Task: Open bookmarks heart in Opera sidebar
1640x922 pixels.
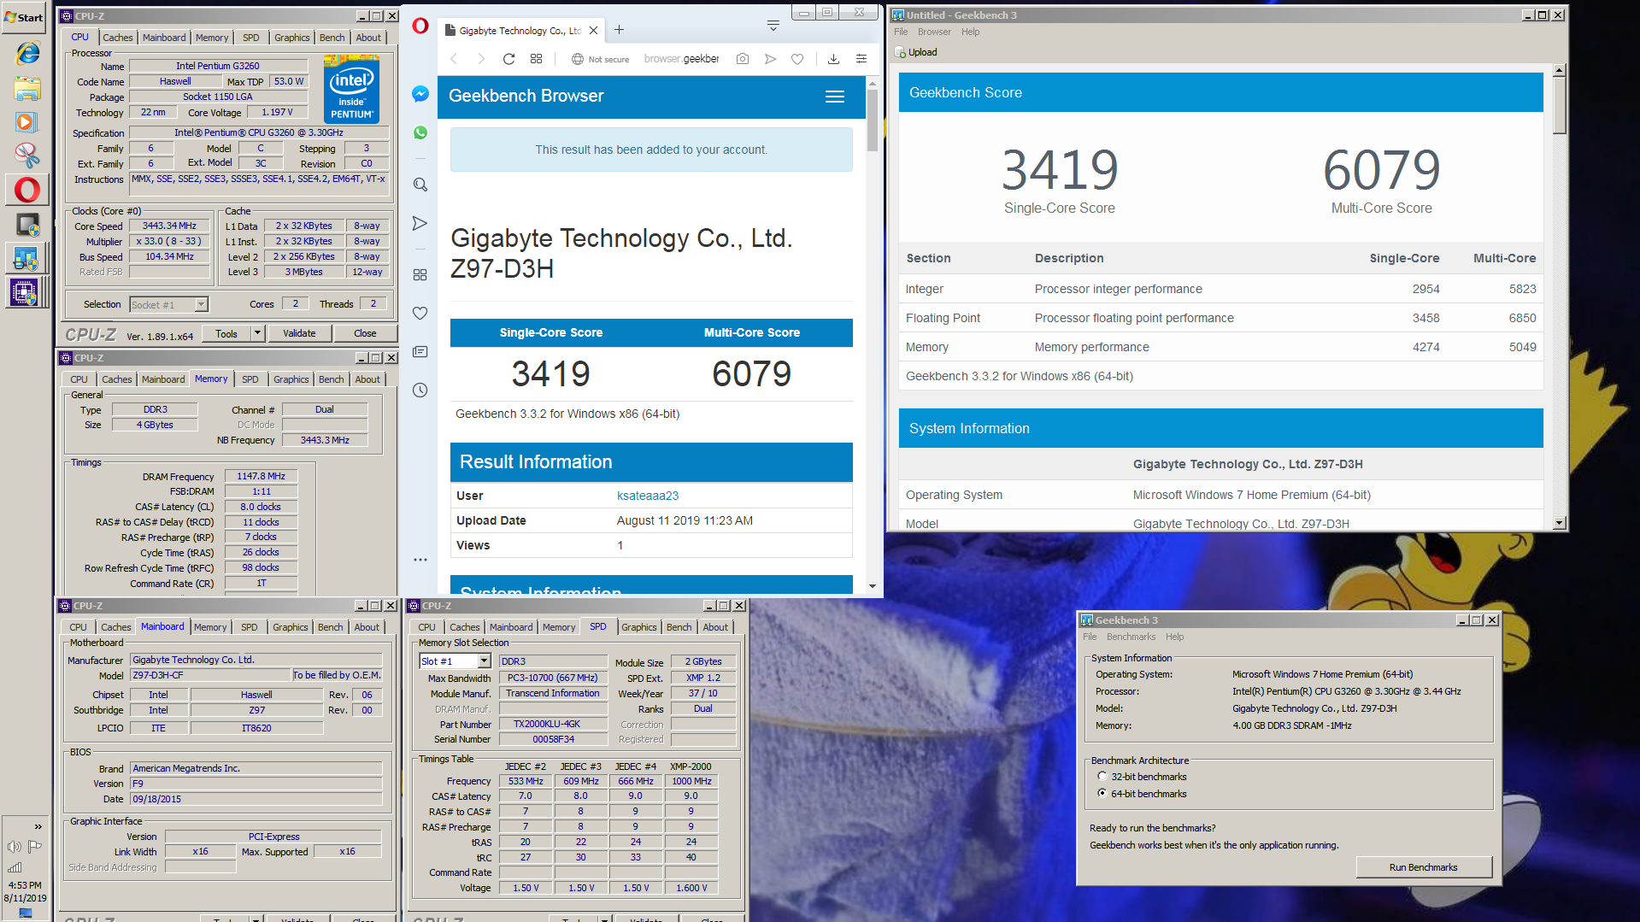Action: tap(420, 314)
